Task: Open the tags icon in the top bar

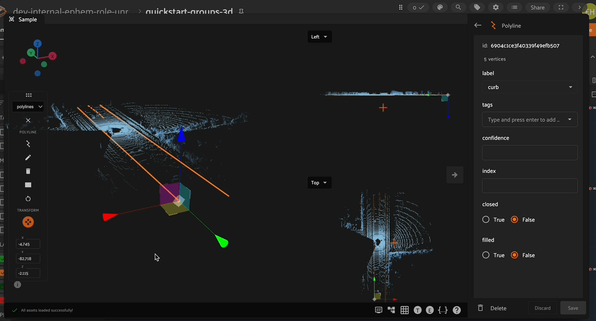Action: 477,7
